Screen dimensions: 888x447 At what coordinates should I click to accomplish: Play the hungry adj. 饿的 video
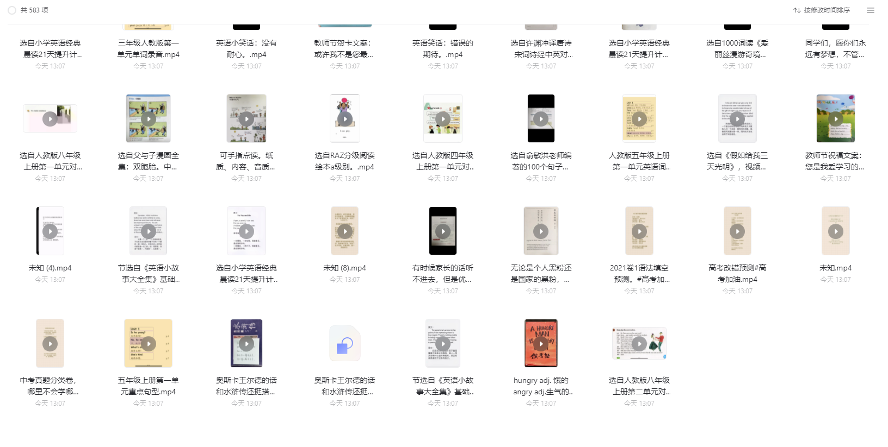541,343
